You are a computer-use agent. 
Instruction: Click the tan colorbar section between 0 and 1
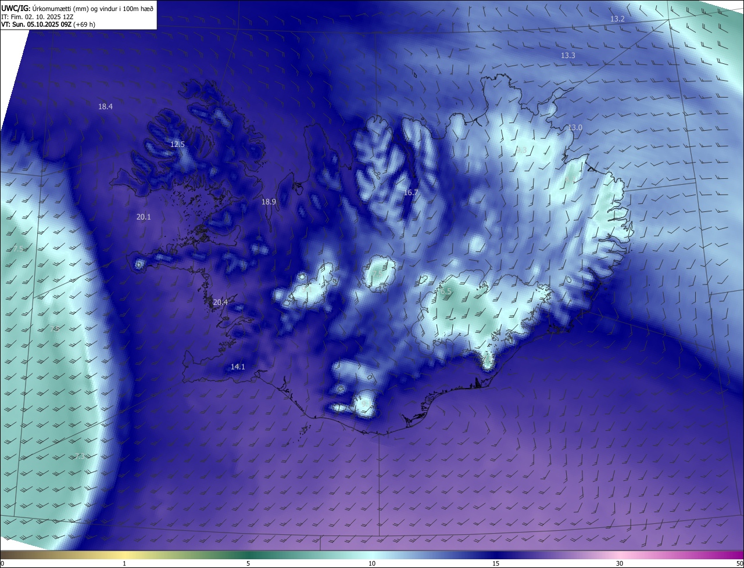coord(62,555)
